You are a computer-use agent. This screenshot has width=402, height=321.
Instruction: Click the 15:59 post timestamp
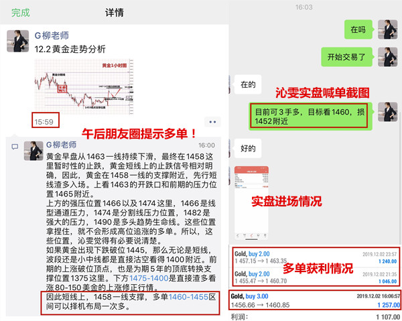[x=44, y=122]
